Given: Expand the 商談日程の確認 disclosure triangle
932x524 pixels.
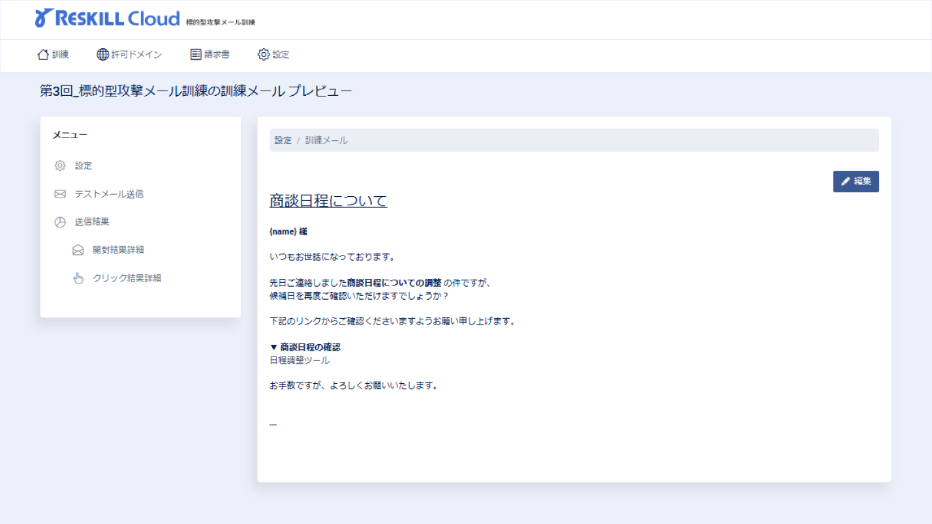Looking at the screenshot, I should pyautogui.click(x=273, y=347).
